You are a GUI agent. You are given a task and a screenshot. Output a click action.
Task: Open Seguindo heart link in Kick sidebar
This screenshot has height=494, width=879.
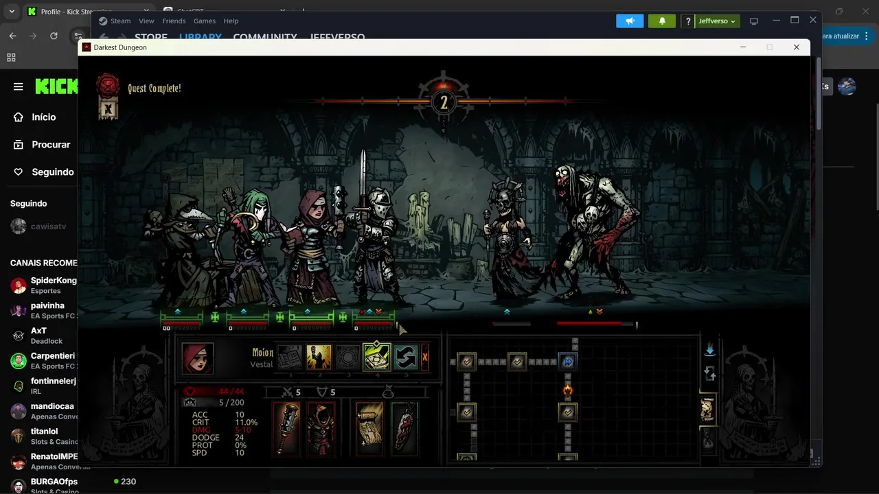(x=43, y=172)
